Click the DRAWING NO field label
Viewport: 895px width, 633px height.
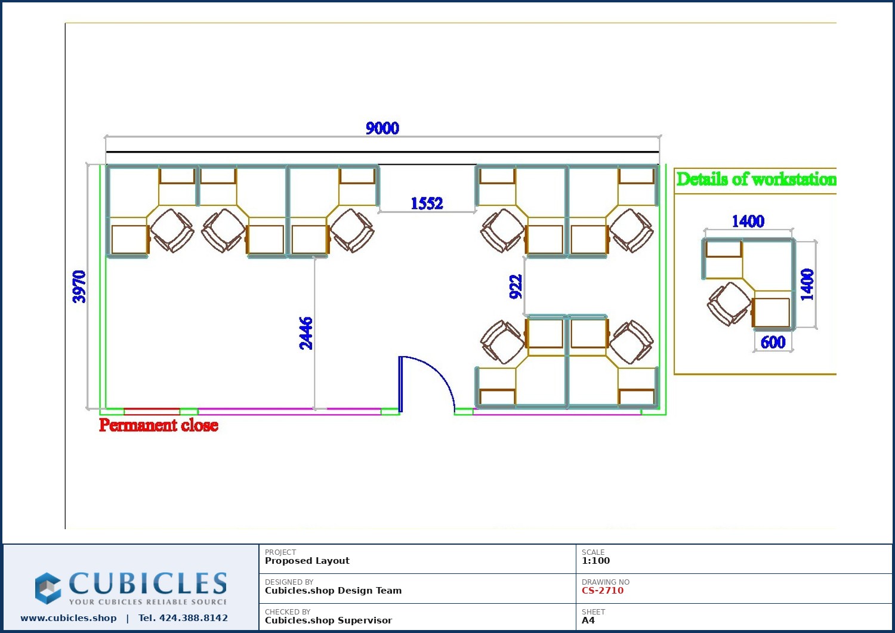pyautogui.click(x=606, y=582)
